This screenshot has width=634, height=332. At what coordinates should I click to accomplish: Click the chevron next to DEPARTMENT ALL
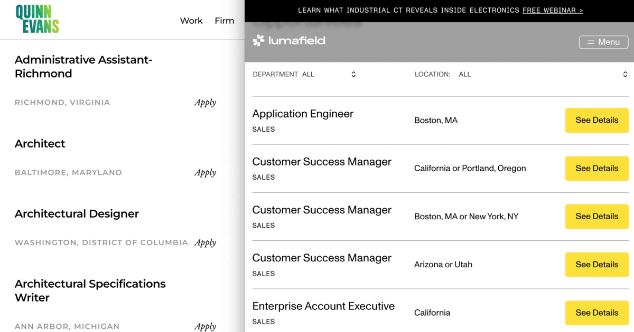353,74
